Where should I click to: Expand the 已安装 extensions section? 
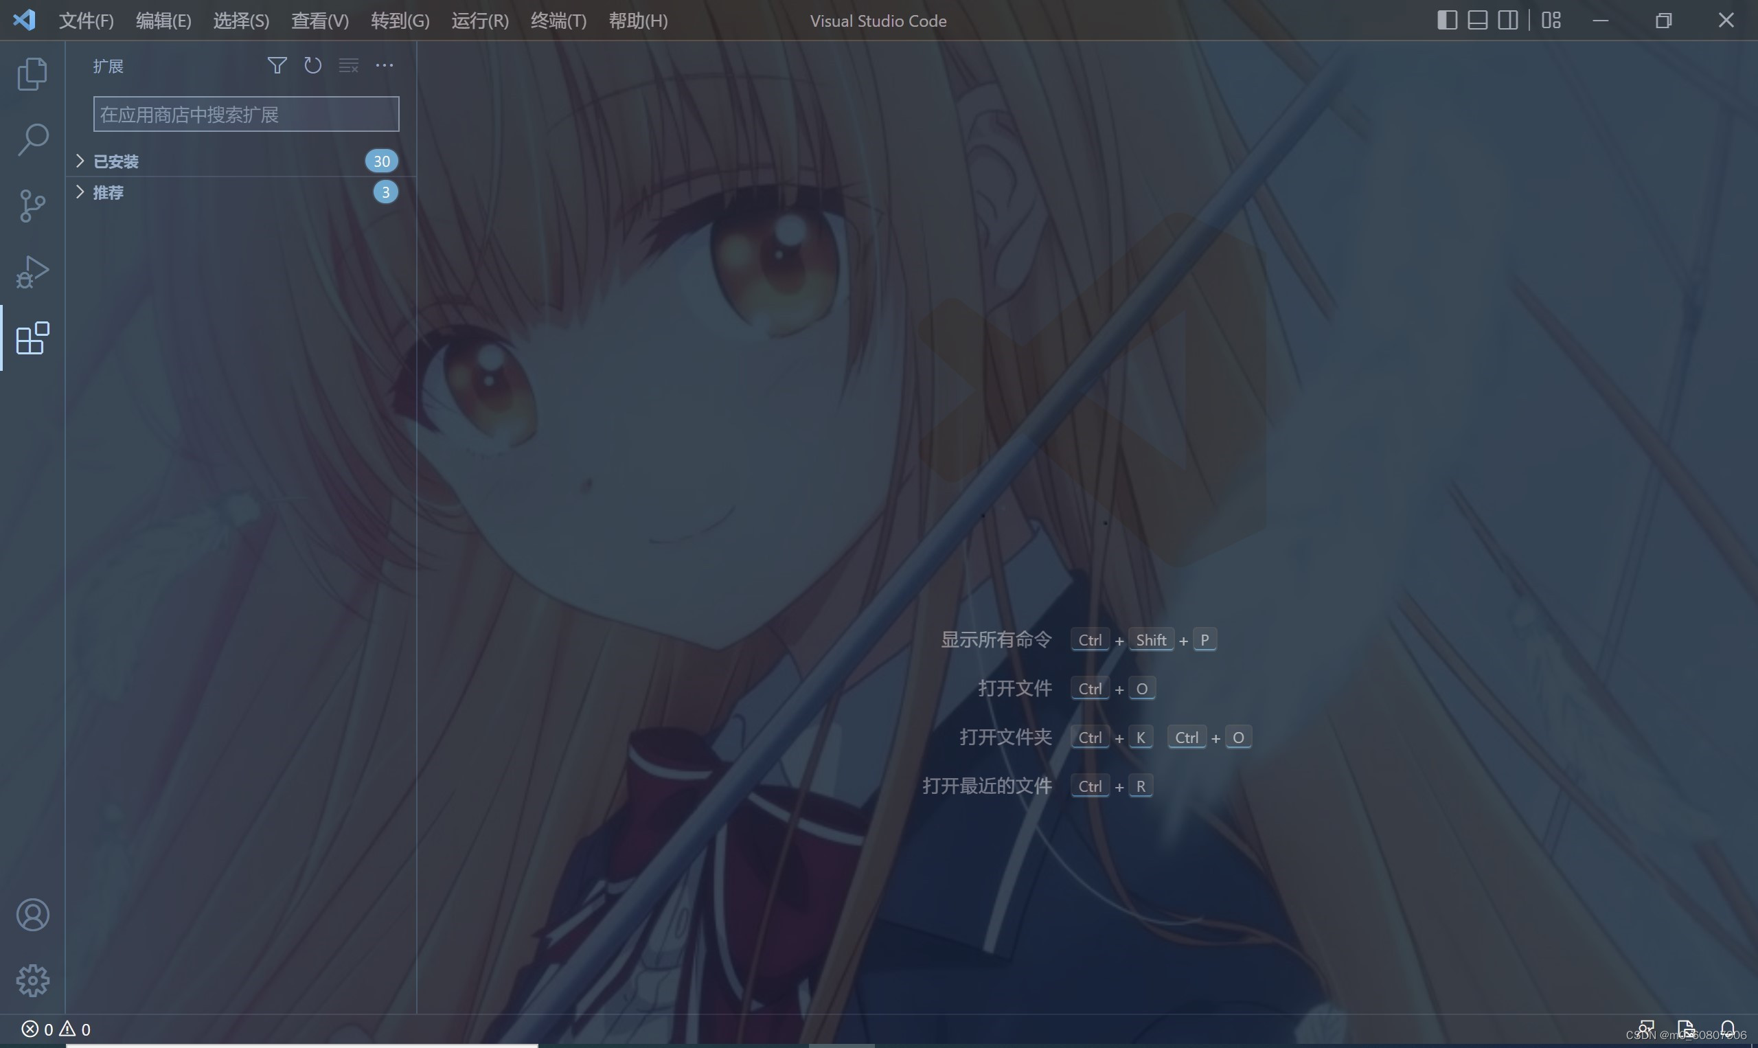coord(117,161)
